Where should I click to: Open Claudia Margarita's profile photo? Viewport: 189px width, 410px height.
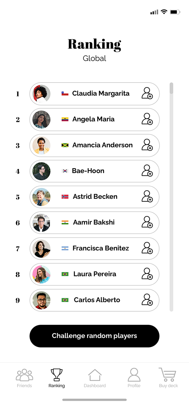[x=42, y=94]
